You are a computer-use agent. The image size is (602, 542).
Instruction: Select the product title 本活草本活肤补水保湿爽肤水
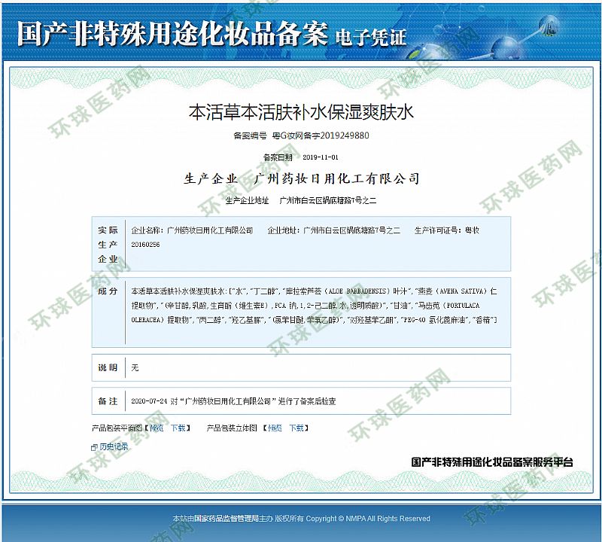[x=300, y=113]
